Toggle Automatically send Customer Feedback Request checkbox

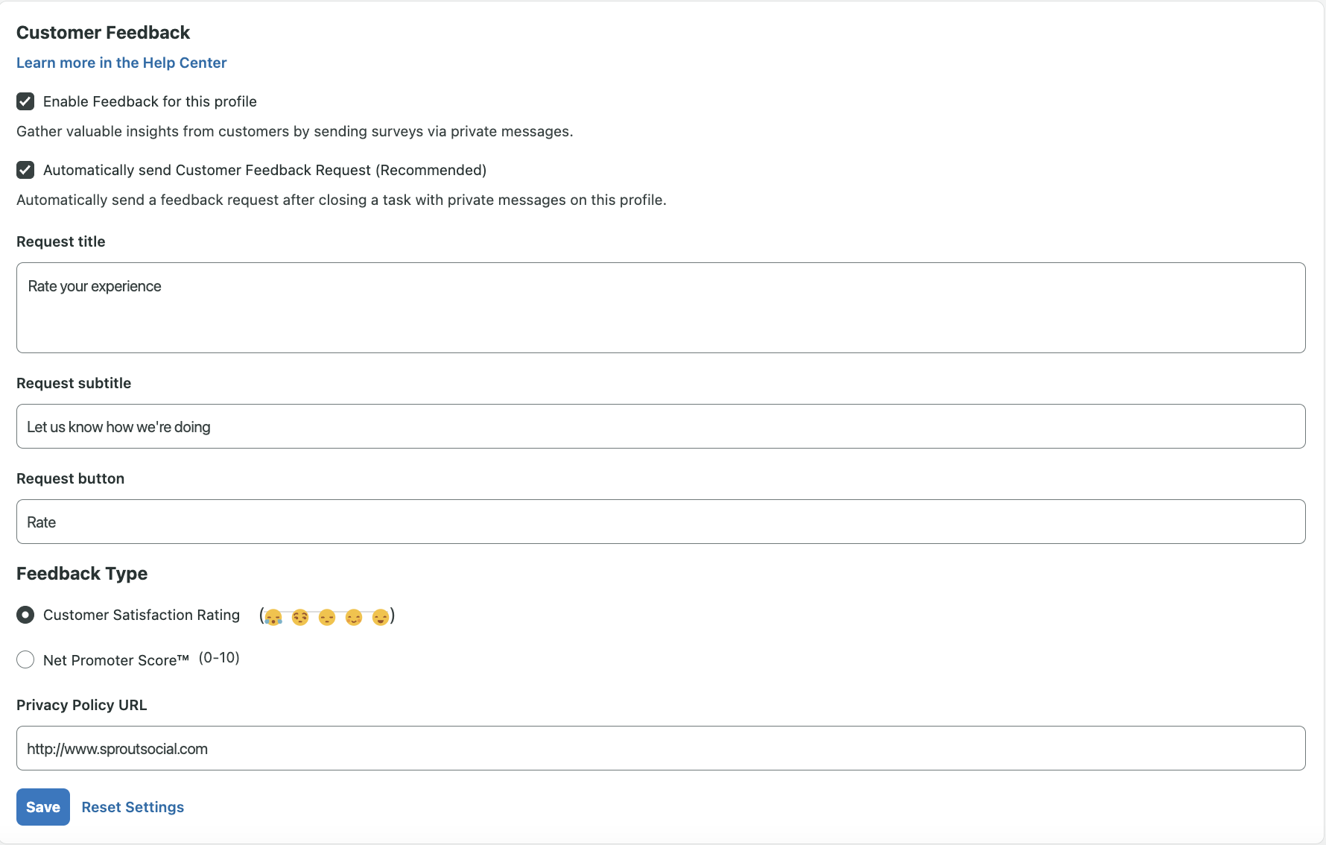click(x=25, y=170)
